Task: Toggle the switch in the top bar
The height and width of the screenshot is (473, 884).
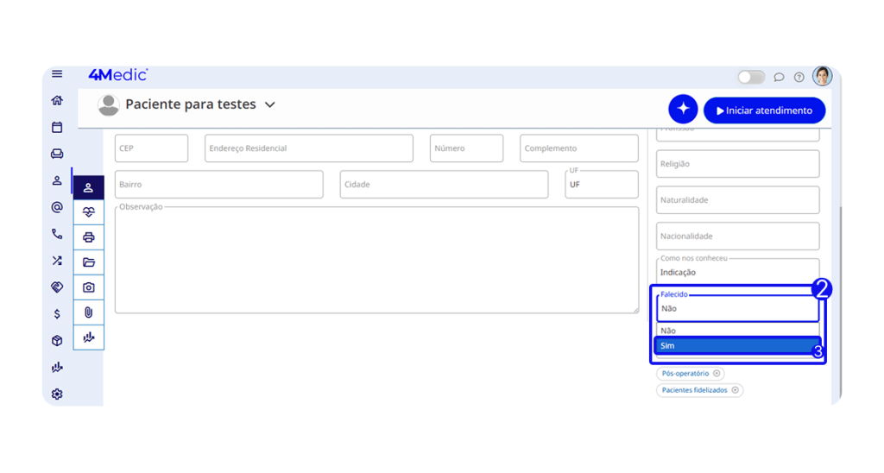Action: (751, 77)
